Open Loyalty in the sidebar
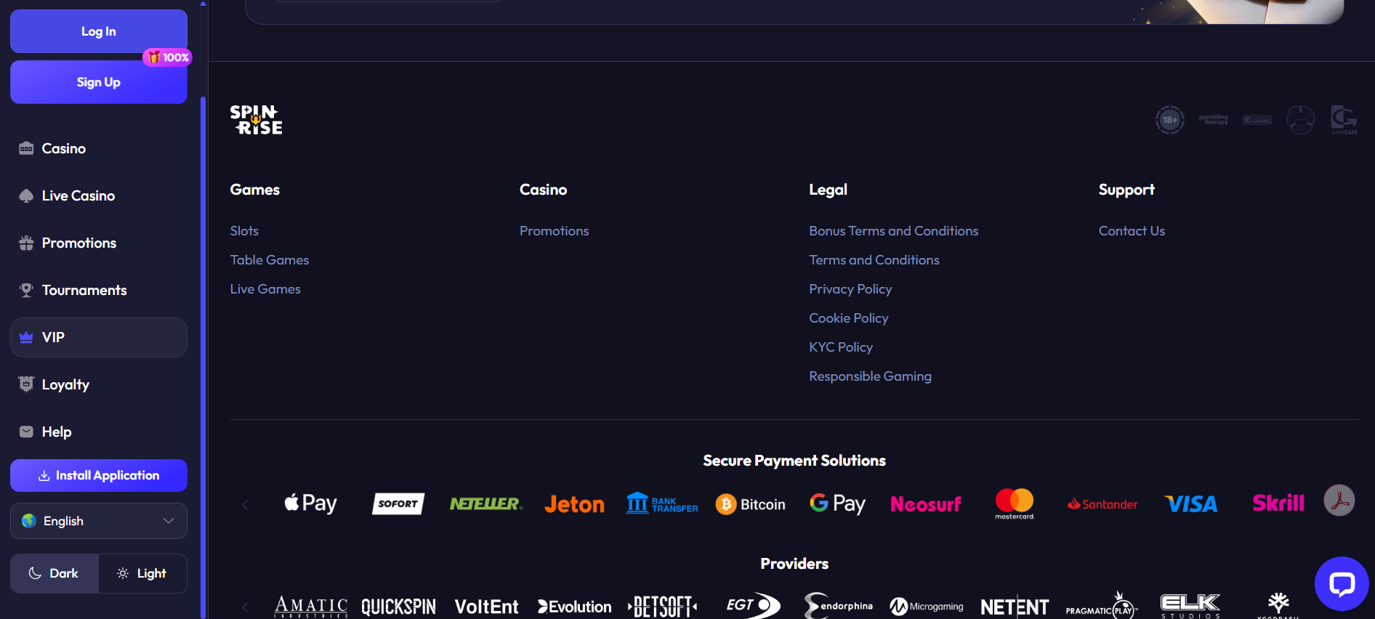Screen dimensions: 1375x619 click(99, 384)
